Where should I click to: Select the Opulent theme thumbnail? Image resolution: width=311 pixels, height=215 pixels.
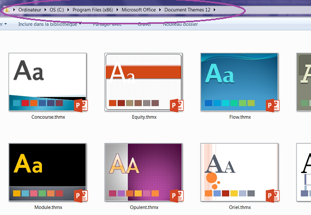pyautogui.click(x=144, y=172)
